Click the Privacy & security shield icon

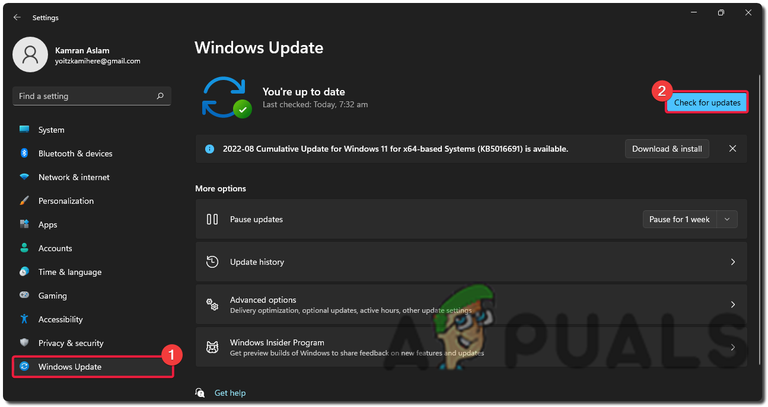pos(24,343)
